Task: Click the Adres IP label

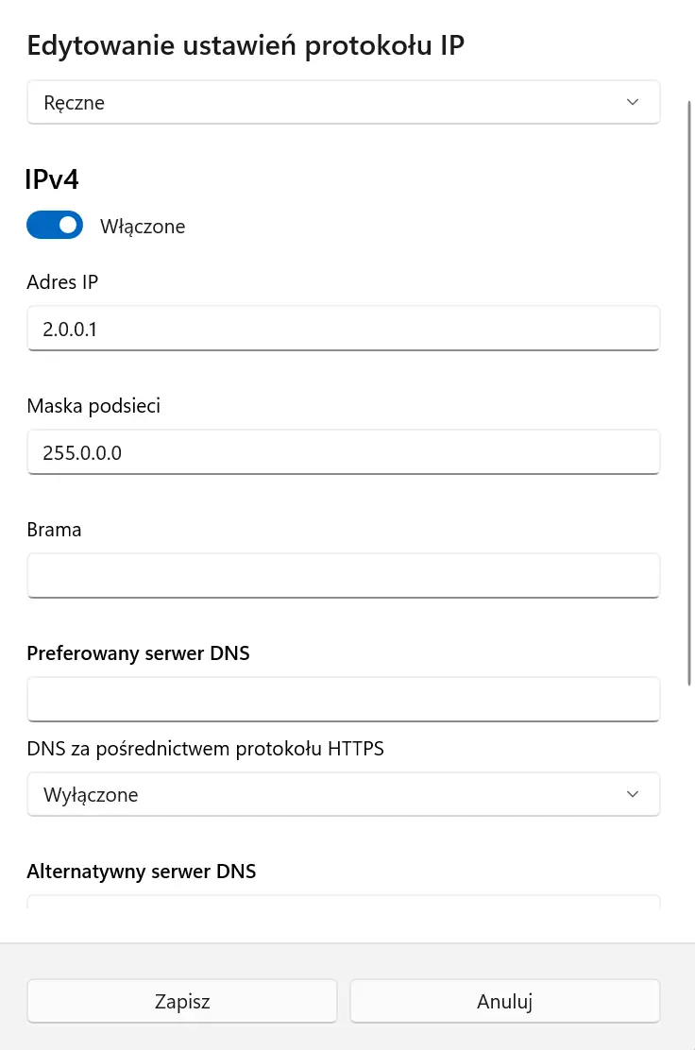Action: 62,281
